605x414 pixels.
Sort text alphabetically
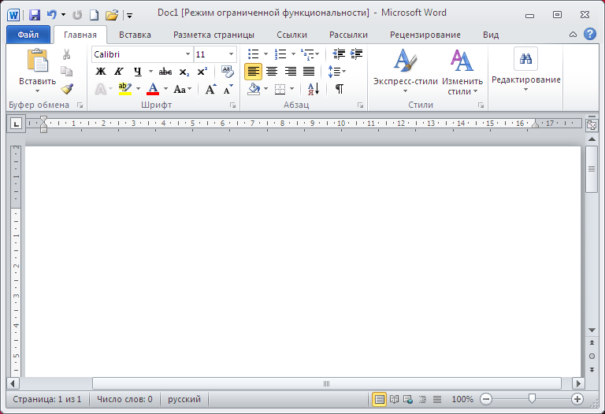314,89
